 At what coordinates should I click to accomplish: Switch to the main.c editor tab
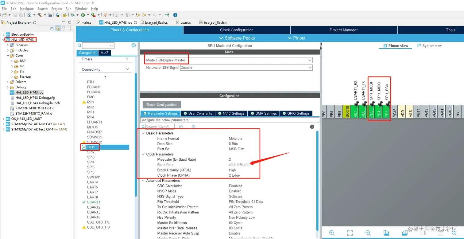(x=86, y=22)
